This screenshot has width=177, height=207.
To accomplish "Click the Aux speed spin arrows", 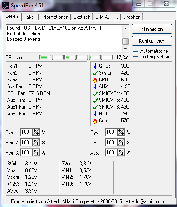I will click(121, 152).
